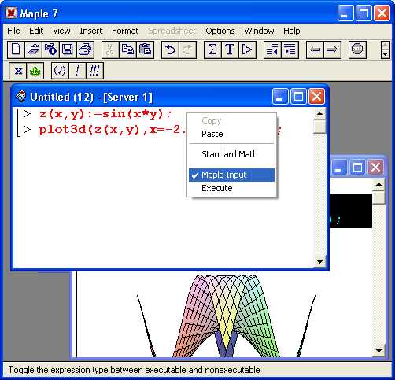Toggle Maple leaf input mode button
This screenshot has width=395, height=380.
35,71
